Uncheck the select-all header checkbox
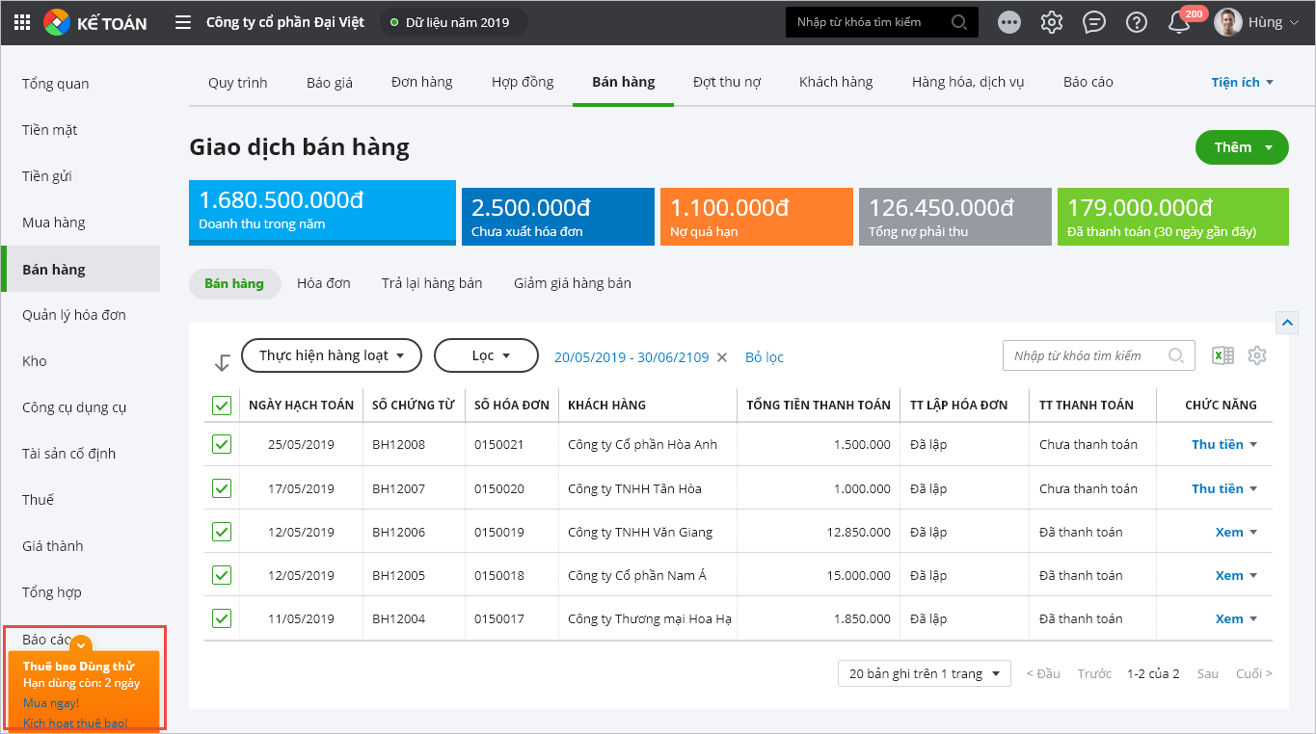 coord(222,406)
